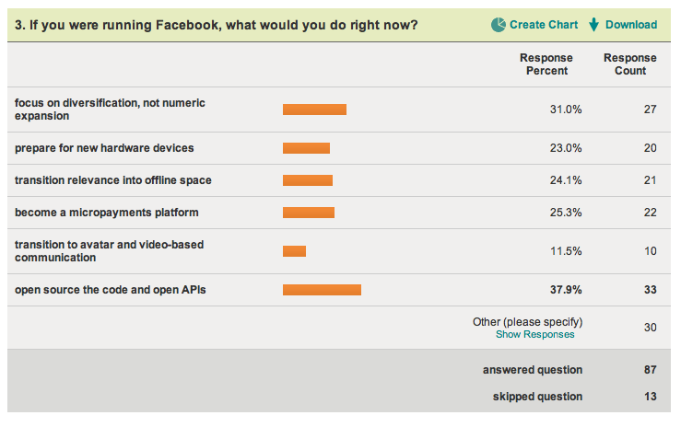Select the Response Count column header
This screenshot has width=681, height=427.
pos(629,64)
